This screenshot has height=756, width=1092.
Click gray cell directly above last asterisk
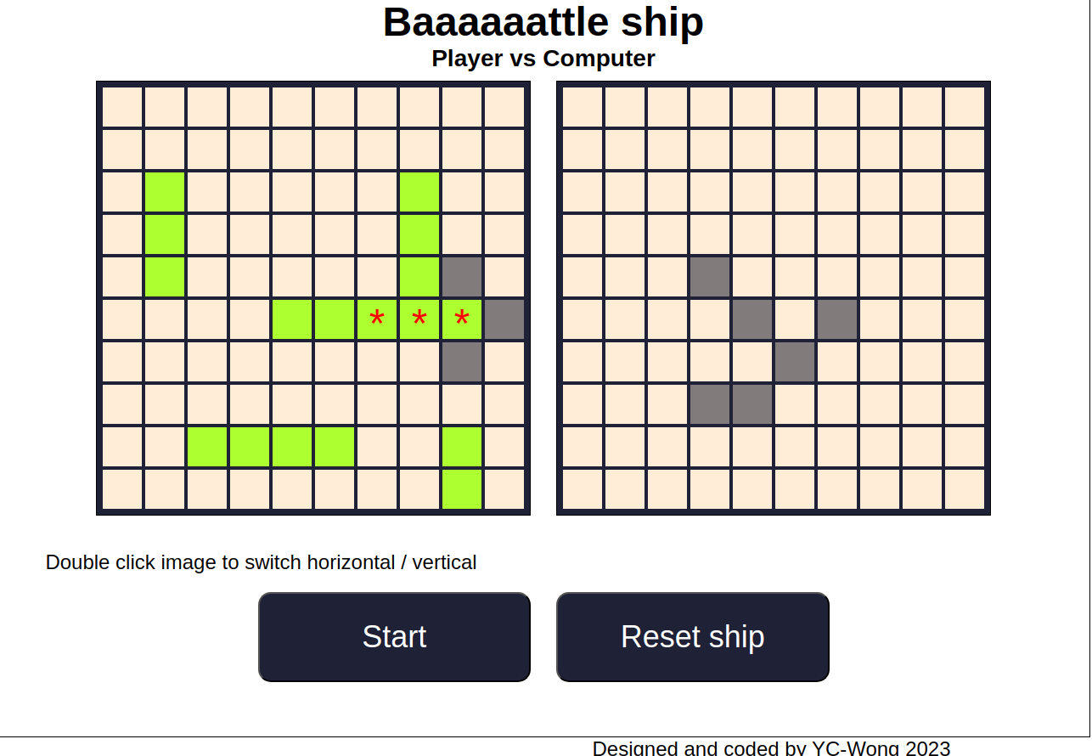pos(462,277)
